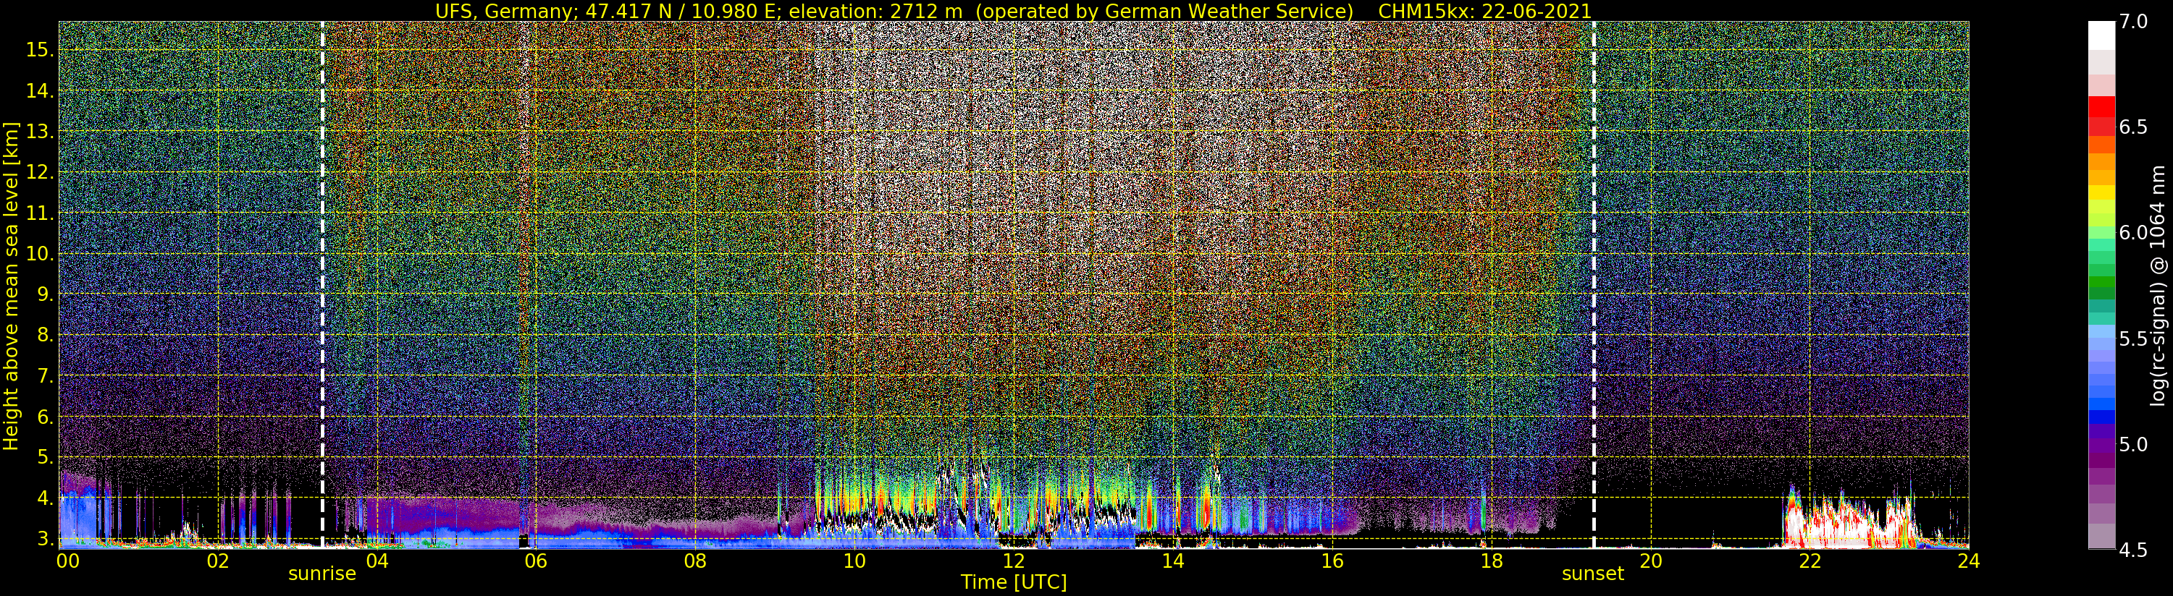Screen dimensions: 2173x596
Task: Click the time tick label '18'
Action: pyautogui.click(x=1492, y=561)
